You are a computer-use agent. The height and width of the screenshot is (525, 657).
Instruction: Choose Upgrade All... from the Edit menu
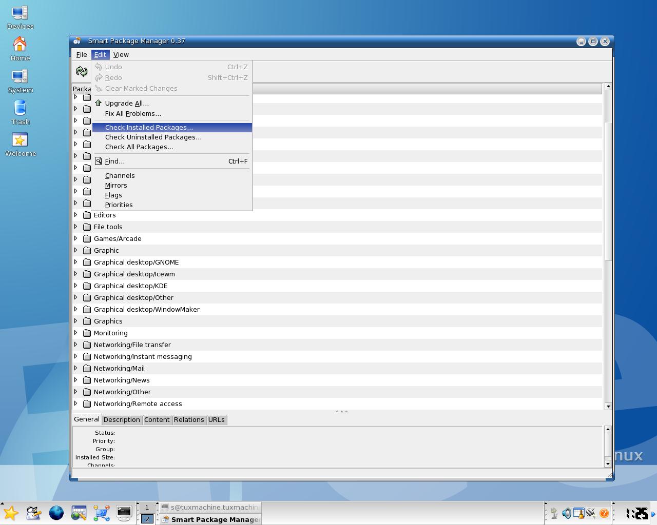[172, 104]
